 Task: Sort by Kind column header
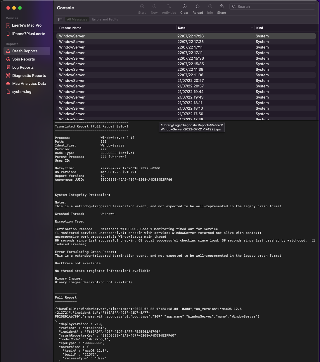click(x=260, y=28)
